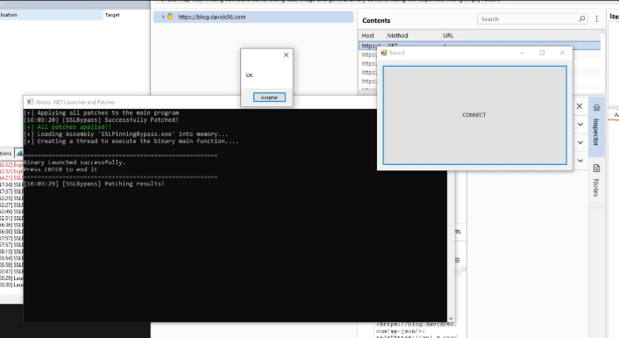
Task: Minimize the Form1 window
Action: click(x=522, y=53)
